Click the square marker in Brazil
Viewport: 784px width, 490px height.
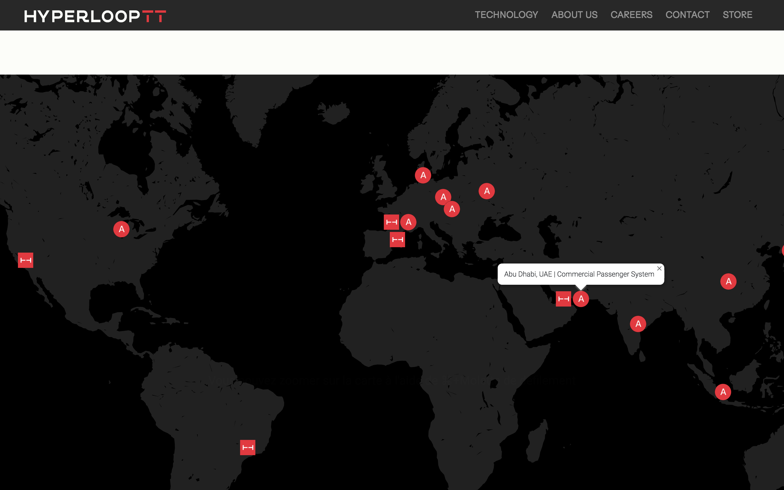[x=248, y=448]
